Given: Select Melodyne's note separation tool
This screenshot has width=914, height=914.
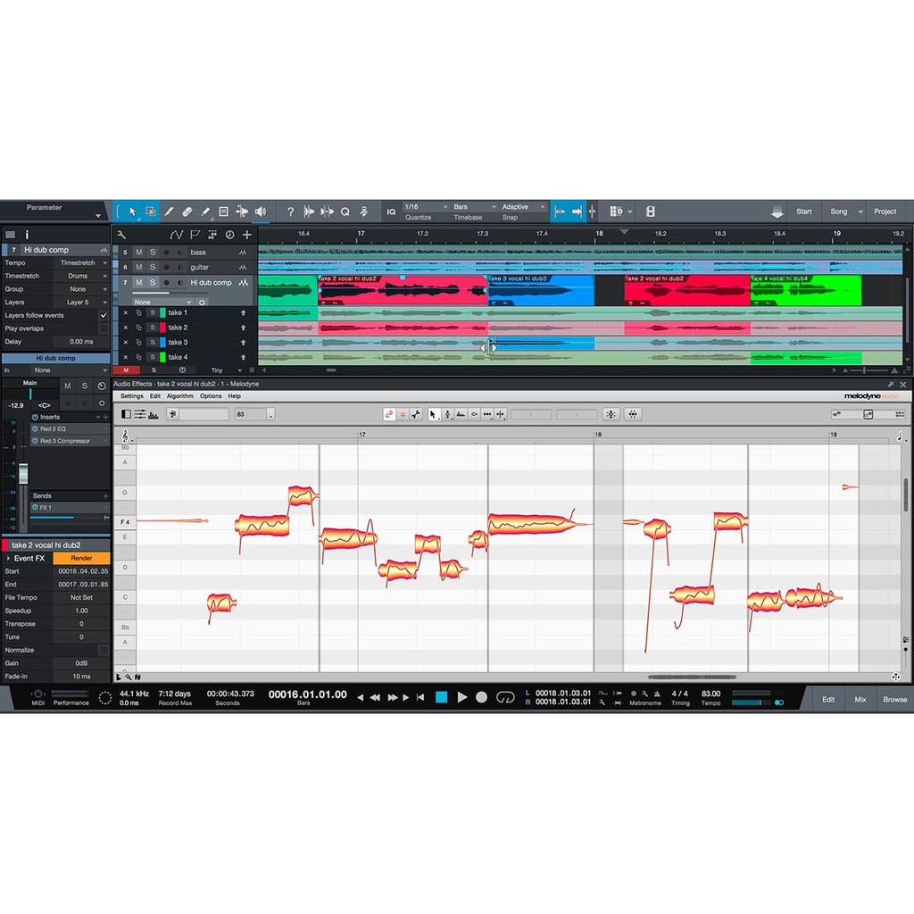Looking at the screenshot, I should (x=500, y=414).
